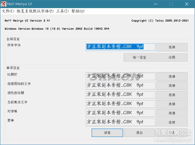Click the 当前焦点文字 label
Image resolution: width=195 pixels, height=145 pixels.
pyautogui.click(x=17, y=102)
